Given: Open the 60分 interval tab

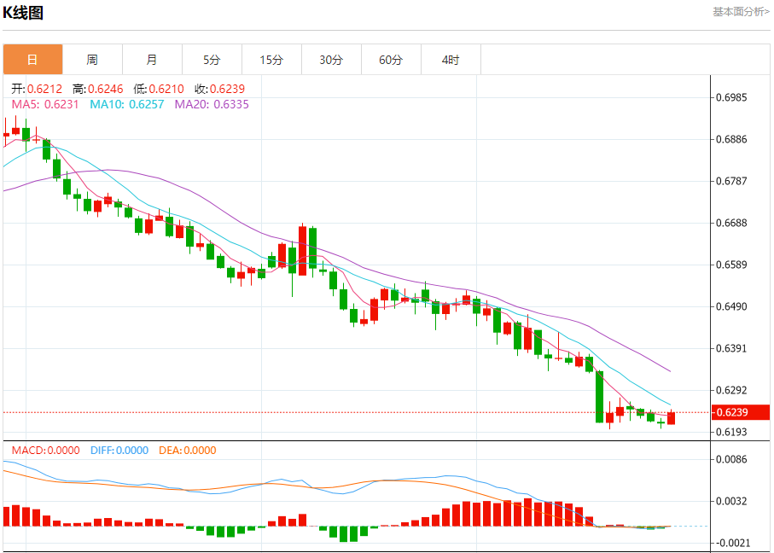Looking at the screenshot, I should [x=391, y=60].
